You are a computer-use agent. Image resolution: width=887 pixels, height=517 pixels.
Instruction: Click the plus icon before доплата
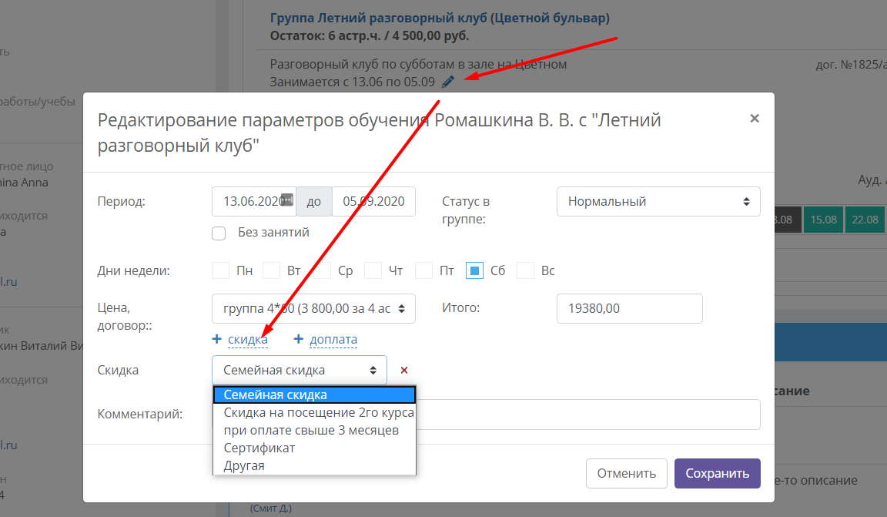(299, 339)
